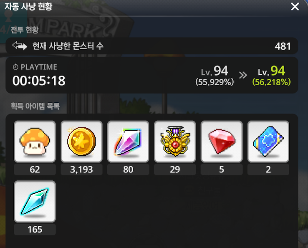Select the golden medal emblem item
Image resolution: width=308 pixels, height=248 pixels.
coord(175,142)
